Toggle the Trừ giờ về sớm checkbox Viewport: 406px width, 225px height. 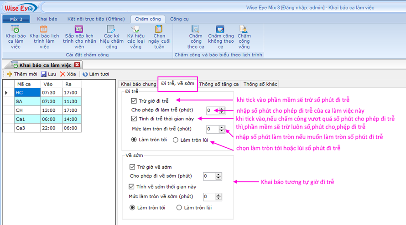(x=133, y=167)
